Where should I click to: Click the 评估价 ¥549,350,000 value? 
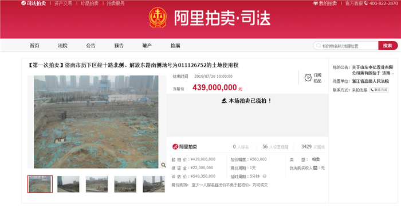pyautogui.click(x=203, y=176)
